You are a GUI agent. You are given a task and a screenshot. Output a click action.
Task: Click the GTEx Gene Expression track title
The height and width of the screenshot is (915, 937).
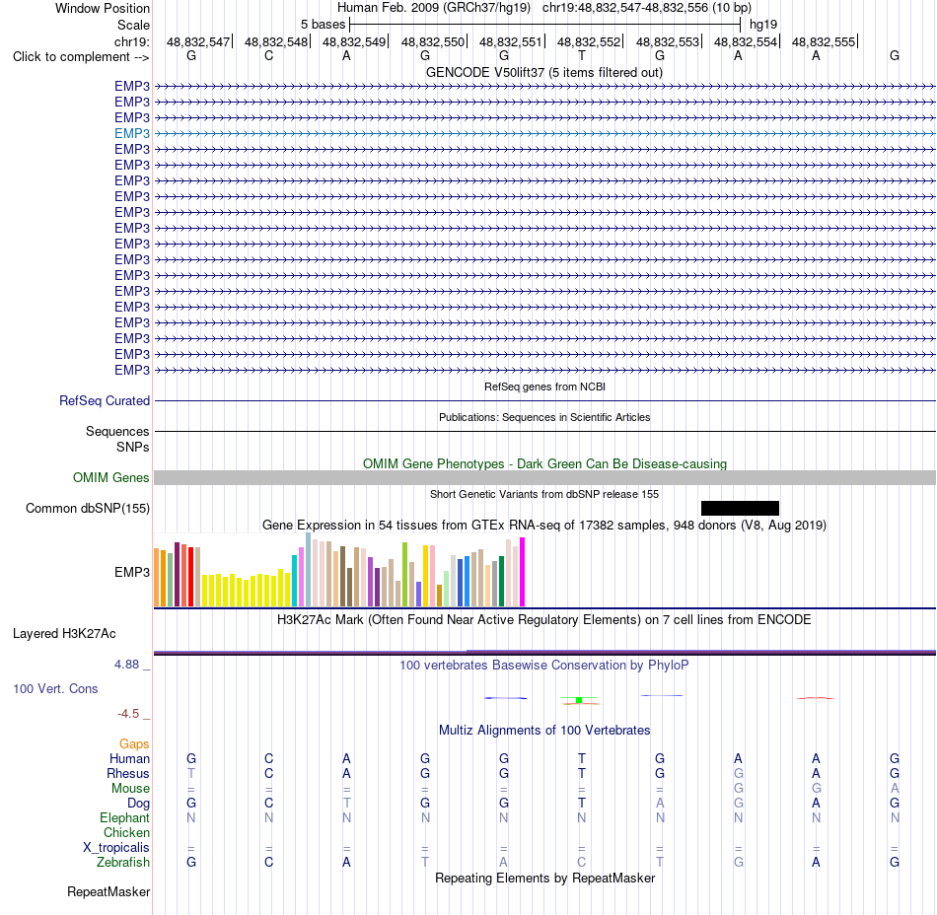[544, 525]
